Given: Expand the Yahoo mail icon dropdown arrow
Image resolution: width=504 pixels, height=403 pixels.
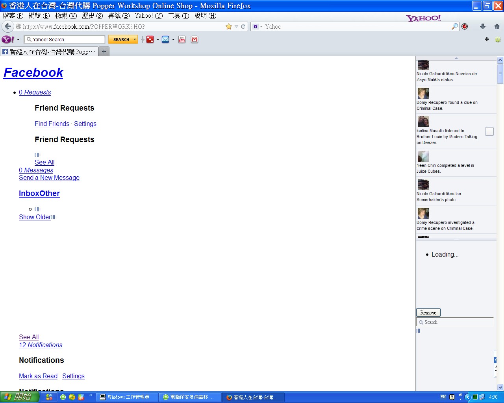Looking at the screenshot, I should point(173,40).
